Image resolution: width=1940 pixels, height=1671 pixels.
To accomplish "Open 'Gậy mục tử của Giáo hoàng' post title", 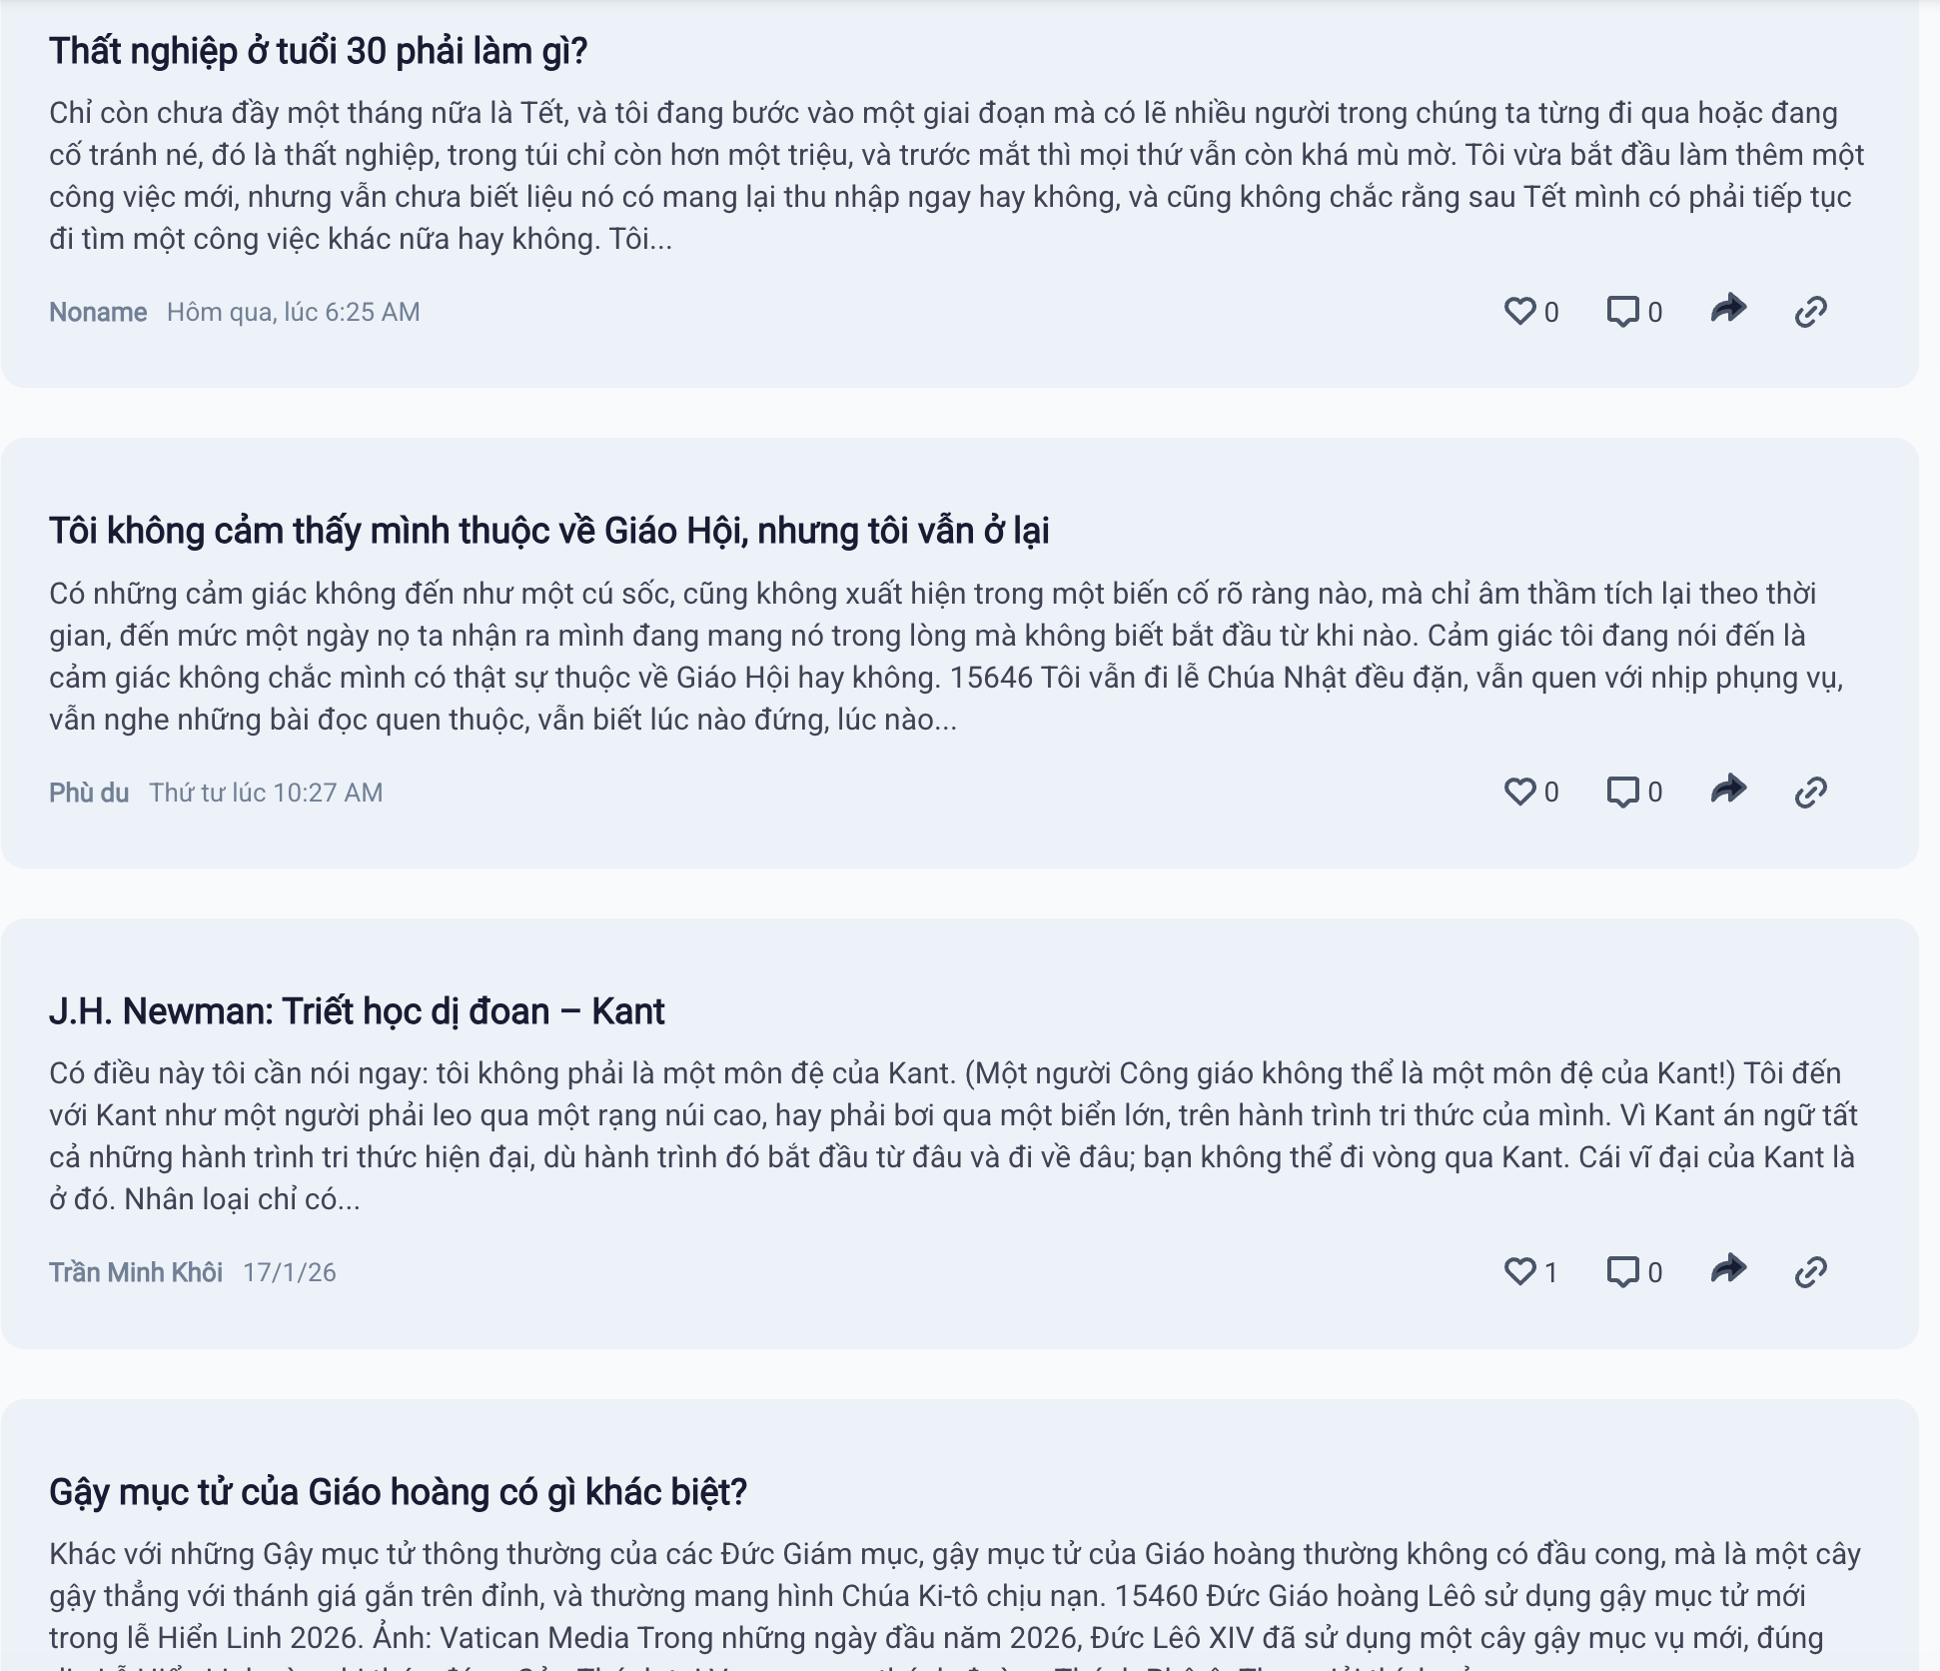I will pos(398,1491).
